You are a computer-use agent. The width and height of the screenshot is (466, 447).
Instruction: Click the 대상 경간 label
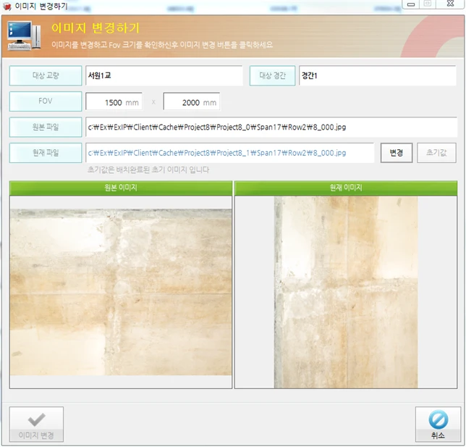click(x=272, y=75)
